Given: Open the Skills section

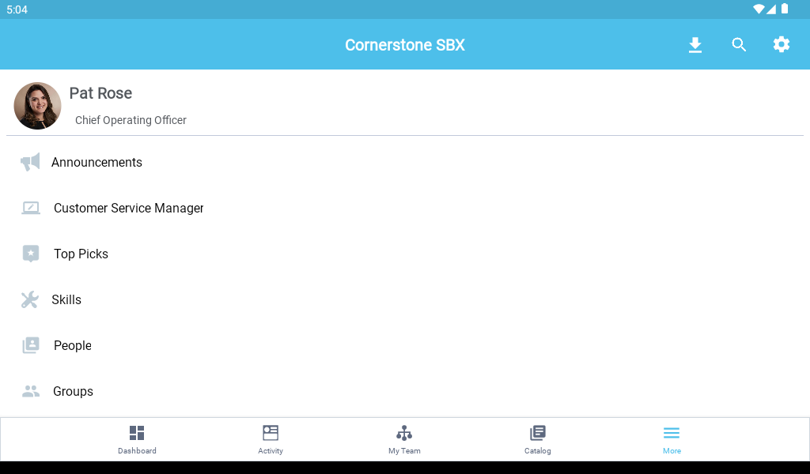Looking at the screenshot, I should [66, 299].
